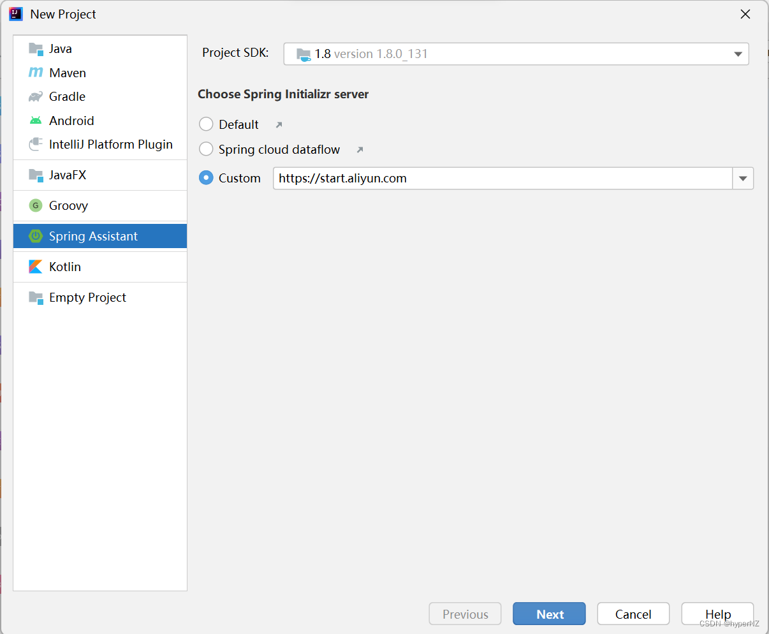Click the Maven m icon
This screenshot has width=769, height=634.
coord(36,73)
